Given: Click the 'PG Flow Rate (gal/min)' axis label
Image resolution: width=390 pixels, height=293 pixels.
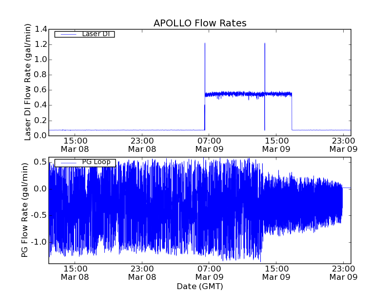Looking at the screenshot, I should click(x=24, y=210).
